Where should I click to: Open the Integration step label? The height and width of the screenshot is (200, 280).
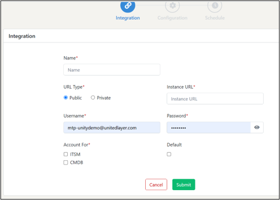pyautogui.click(x=128, y=18)
